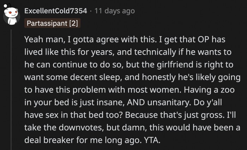The height and width of the screenshot is (150, 247).
Task: Click the "11 days ago" timestamp
Action: [114, 11]
